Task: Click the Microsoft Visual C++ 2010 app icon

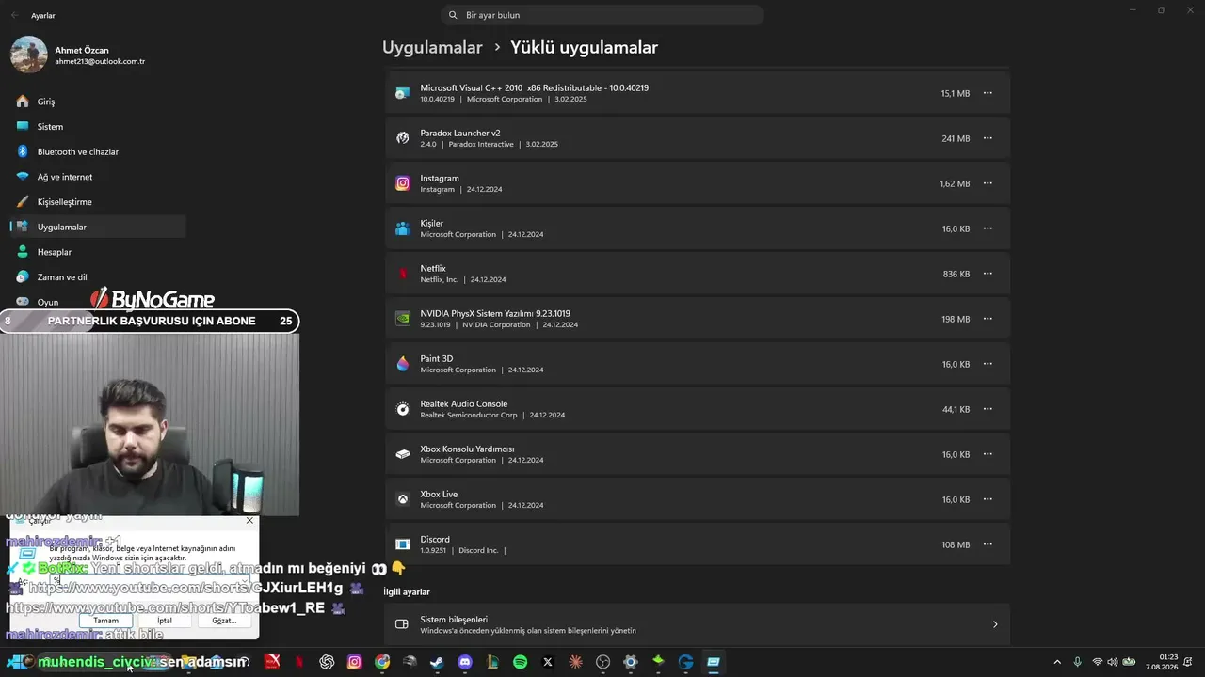Action: point(403,93)
